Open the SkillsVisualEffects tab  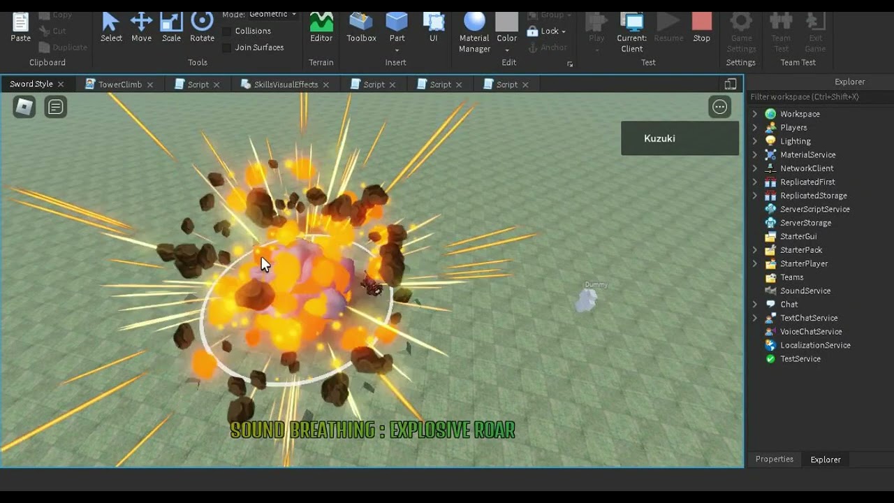point(286,84)
